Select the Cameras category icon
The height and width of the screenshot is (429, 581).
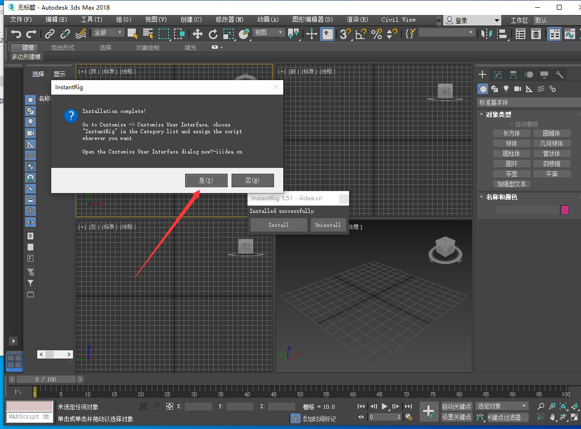pyautogui.click(x=518, y=89)
